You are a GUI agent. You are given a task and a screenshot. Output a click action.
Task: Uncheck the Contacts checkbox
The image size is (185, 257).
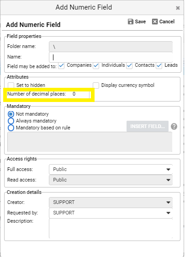coord(129,66)
